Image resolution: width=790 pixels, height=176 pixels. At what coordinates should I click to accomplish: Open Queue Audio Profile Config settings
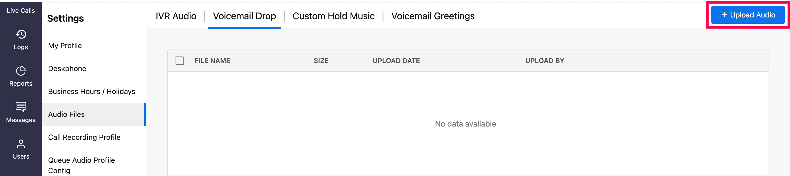click(81, 165)
